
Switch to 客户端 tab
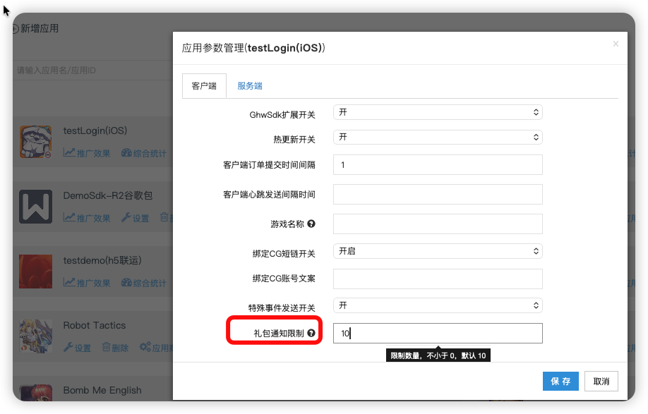[x=204, y=86]
